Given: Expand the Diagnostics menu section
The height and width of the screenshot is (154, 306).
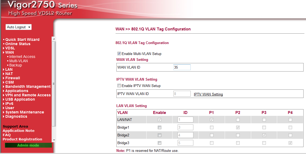Looking at the screenshot, I should point(16,116).
